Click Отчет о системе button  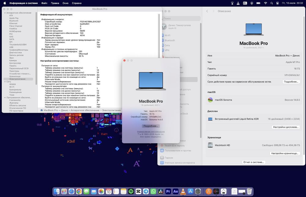254,162
